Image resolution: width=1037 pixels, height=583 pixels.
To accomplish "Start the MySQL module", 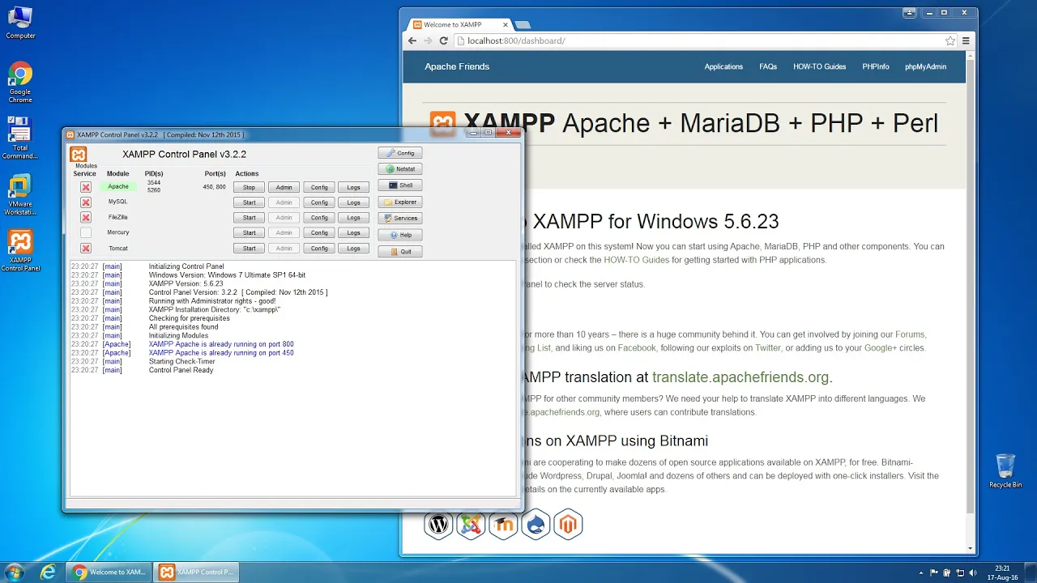I will [249, 202].
